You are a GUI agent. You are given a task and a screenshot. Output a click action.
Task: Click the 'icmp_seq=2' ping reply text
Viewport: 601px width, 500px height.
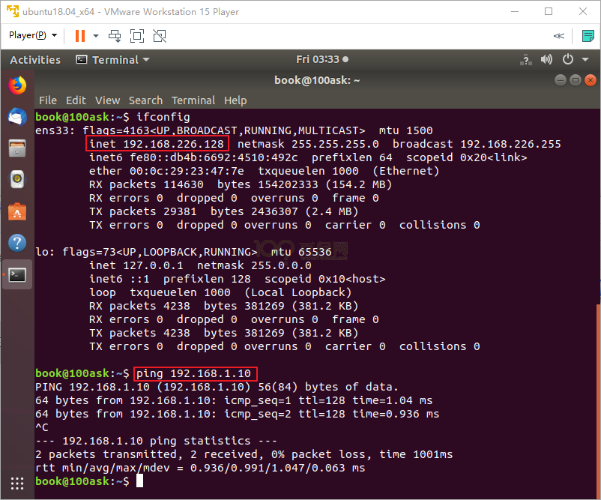[258, 414]
